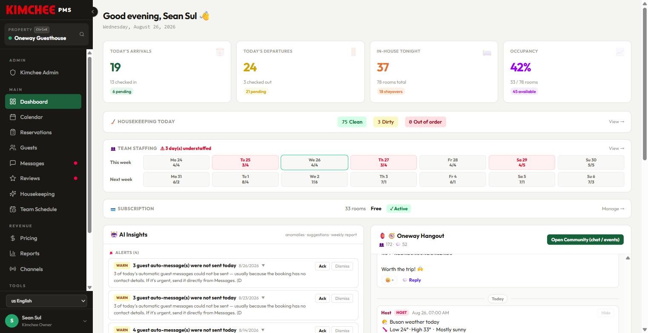The height and width of the screenshot is (333, 648).
Task: Click the Reviews star icon
Action: point(13,178)
